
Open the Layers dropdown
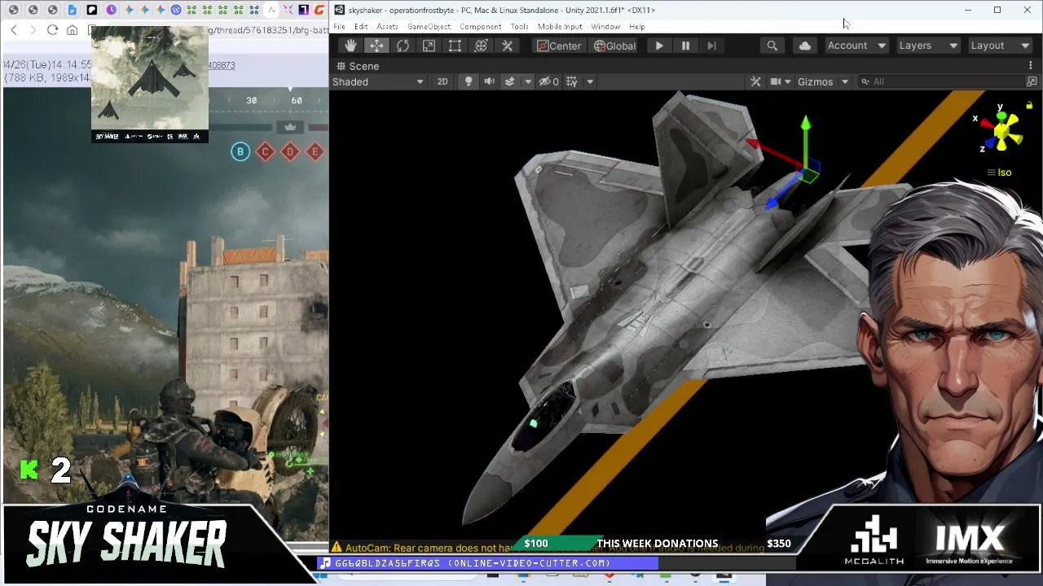point(928,46)
